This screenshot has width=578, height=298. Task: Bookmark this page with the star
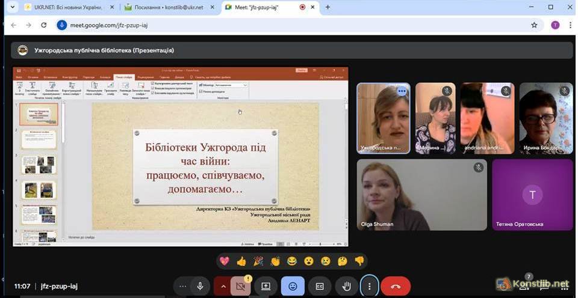[534, 25]
